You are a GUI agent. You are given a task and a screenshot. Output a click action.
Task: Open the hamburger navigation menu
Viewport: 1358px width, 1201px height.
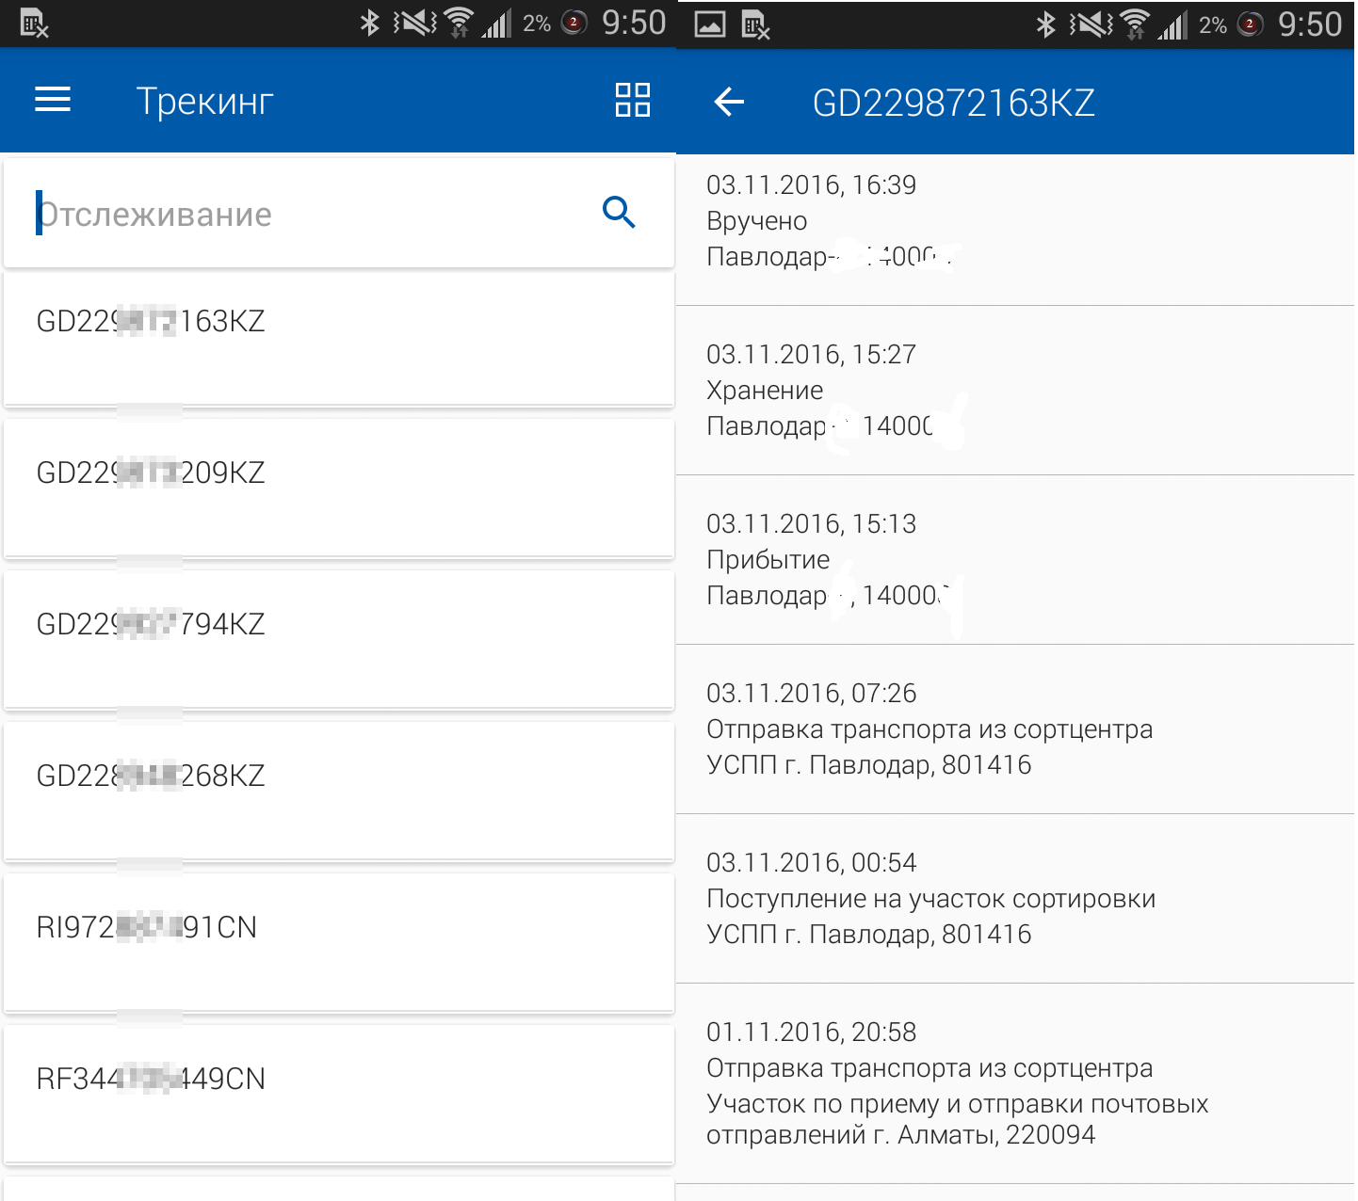(x=53, y=100)
